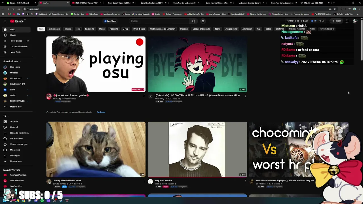The height and width of the screenshot is (204, 363).
Task: Click the Crear button
Action: point(336,21)
